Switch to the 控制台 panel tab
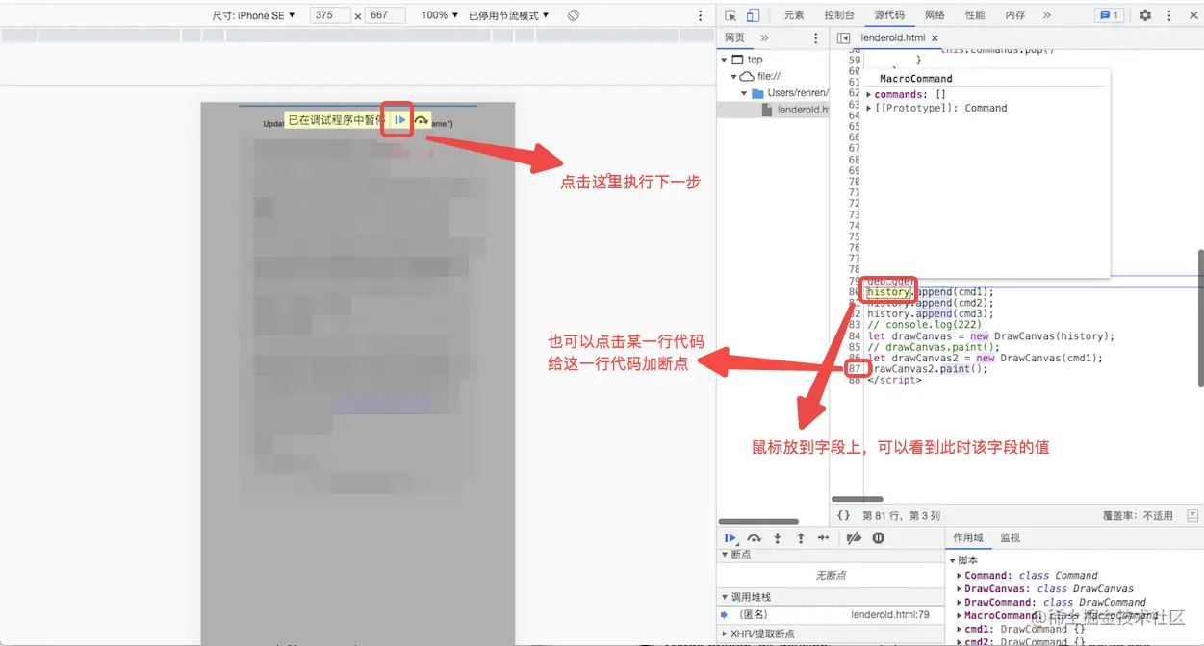This screenshot has height=646, width=1204. (x=839, y=15)
